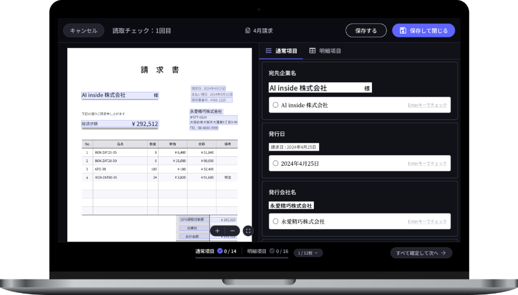Click ¥51,840 amount cell
This screenshot has width=518, height=295.
point(202,153)
